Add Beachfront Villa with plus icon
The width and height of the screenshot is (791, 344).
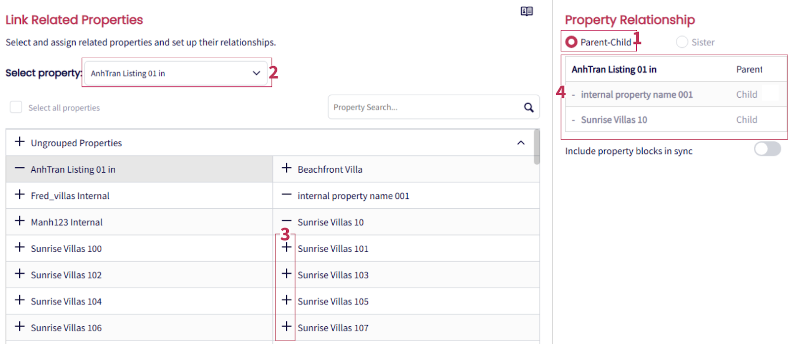click(286, 168)
